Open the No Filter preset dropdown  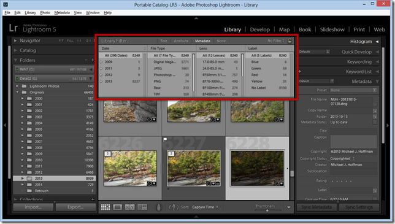coord(276,41)
